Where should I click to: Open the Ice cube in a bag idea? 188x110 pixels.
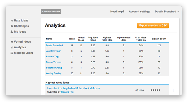coord(73,88)
